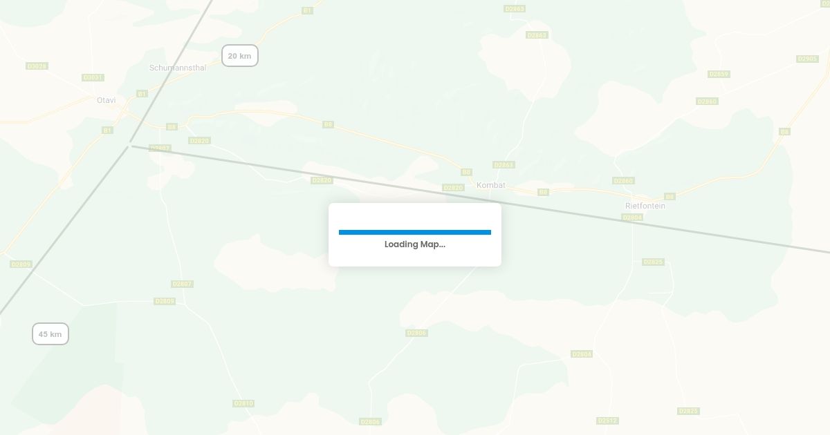Viewport: 830px width, 435px height.
Task: Click the Rietfontein town label
Action: click(645, 206)
